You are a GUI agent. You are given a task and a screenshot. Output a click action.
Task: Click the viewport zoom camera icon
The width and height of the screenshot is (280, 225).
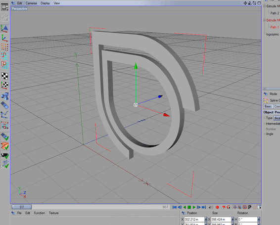[x=250, y=3]
